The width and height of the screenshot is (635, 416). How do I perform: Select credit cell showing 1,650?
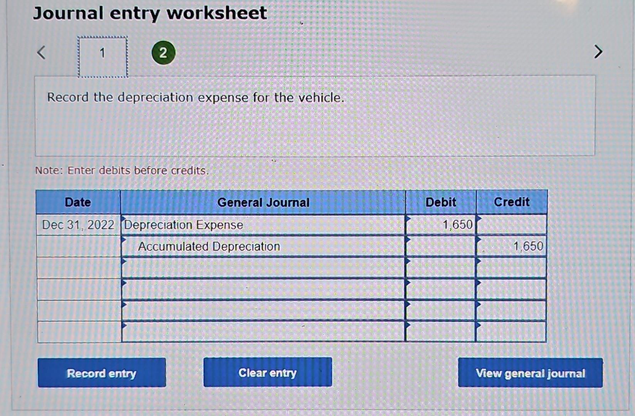(x=511, y=246)
